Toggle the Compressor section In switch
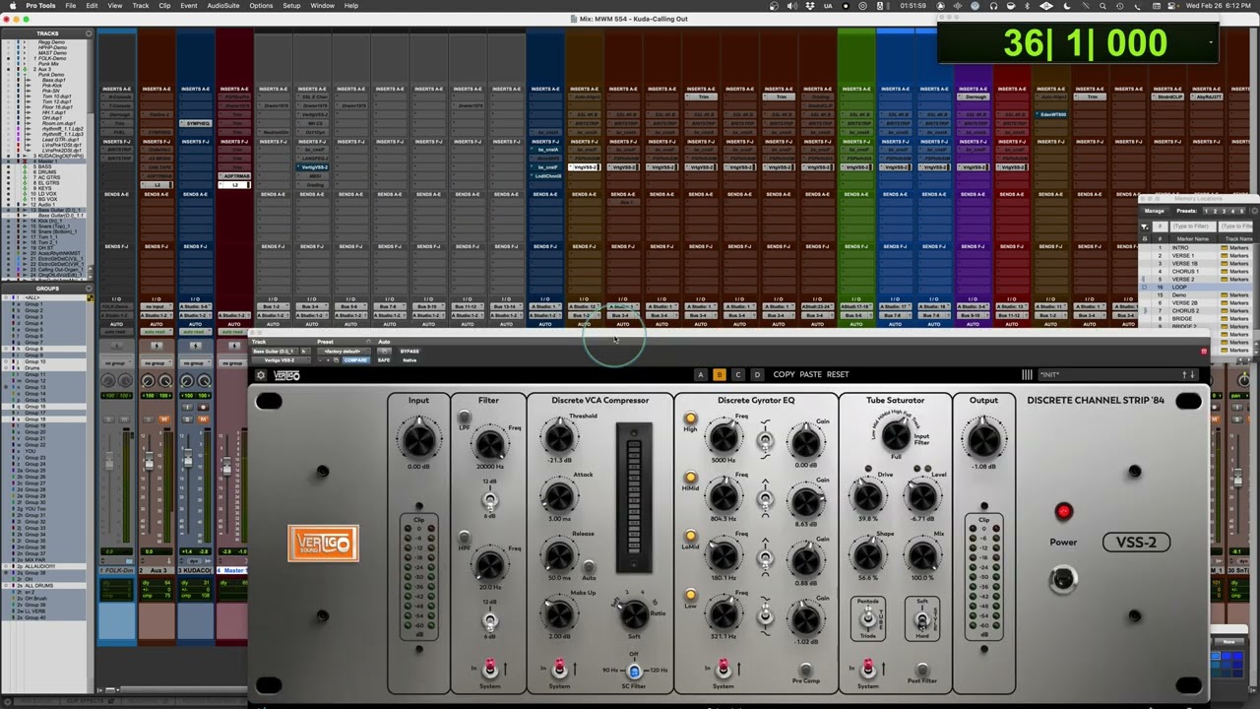Screen dimensions: 1260x709 [559, 669]
